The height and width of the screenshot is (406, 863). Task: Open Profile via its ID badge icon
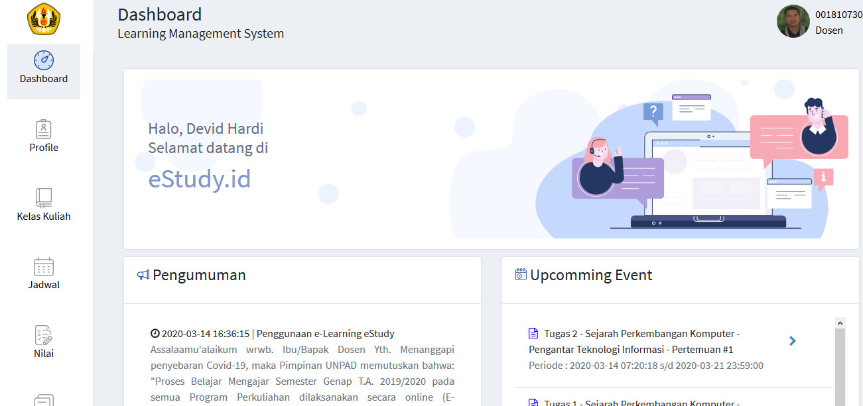coord(44,129)
